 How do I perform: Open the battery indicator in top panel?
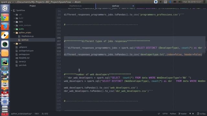[175, 2]
